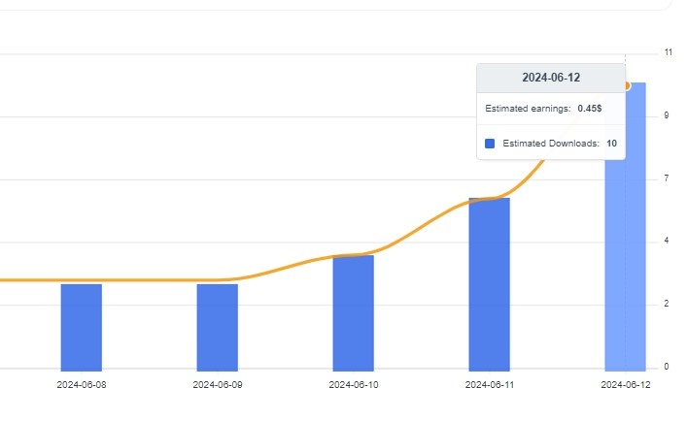Click the y-axis value 4
Image resolution: width=687 pixels, height=421 pixels.
(667, 241)
